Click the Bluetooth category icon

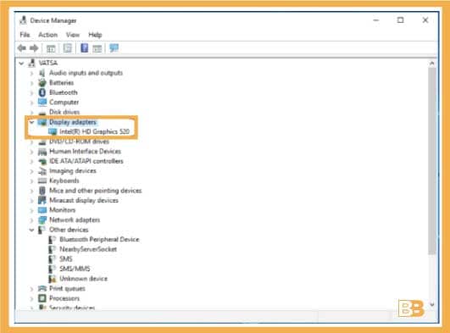(42, 92)
